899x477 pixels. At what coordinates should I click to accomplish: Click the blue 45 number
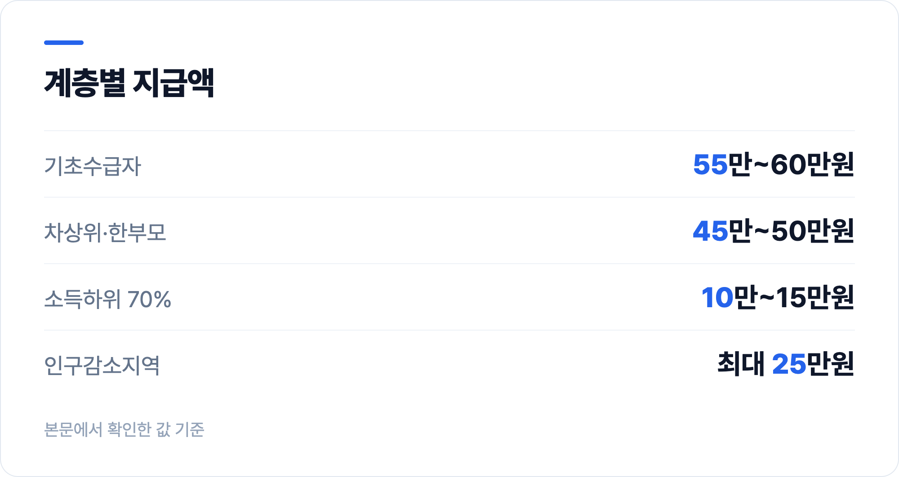click(710, 231)
